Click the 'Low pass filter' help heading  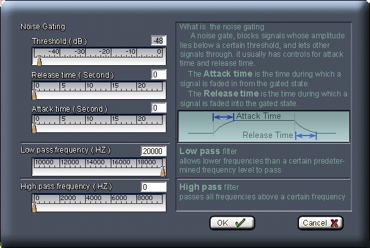[x=208, y=151]
